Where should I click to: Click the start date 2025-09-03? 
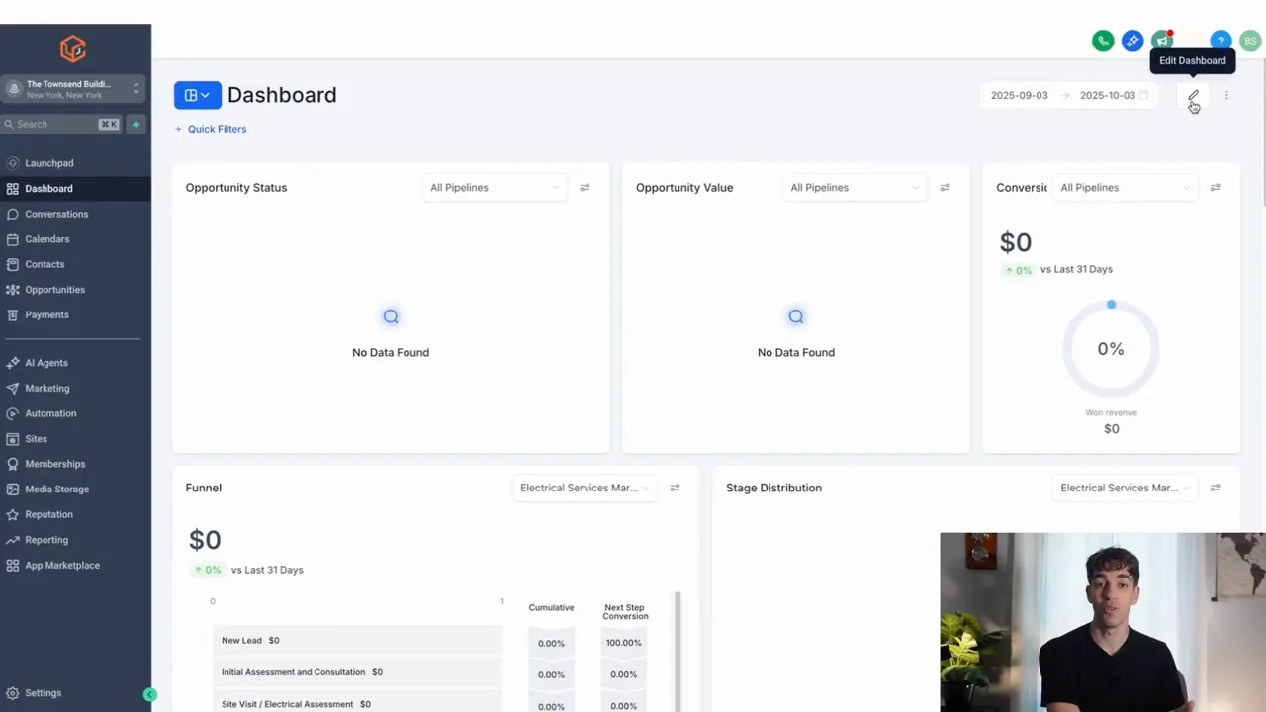1019,95
